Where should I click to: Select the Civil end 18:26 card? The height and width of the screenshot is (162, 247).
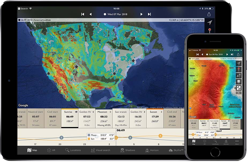[172, 118]
